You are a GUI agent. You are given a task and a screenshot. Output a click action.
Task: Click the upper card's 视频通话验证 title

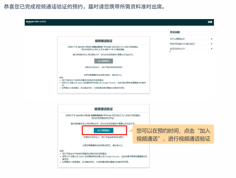click(x=103, y=41)
